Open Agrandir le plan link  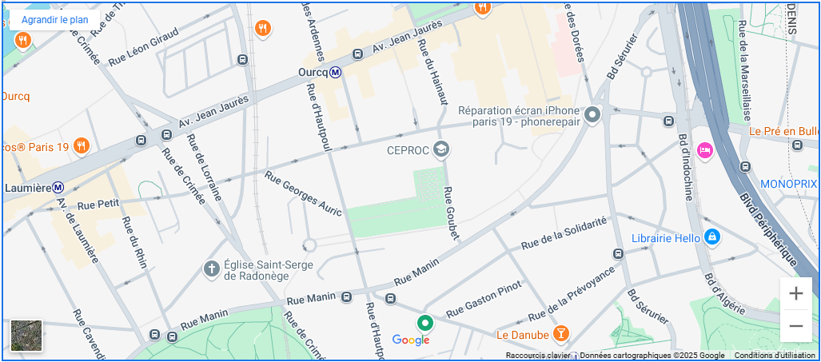(54, 20)
